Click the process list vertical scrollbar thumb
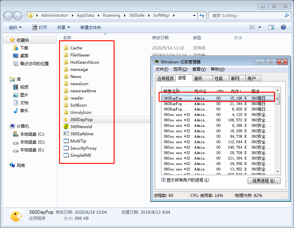This screenshot has width=294, height=228. [x=278, y=99]
